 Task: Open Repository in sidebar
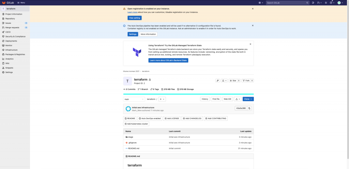(10, 19)
